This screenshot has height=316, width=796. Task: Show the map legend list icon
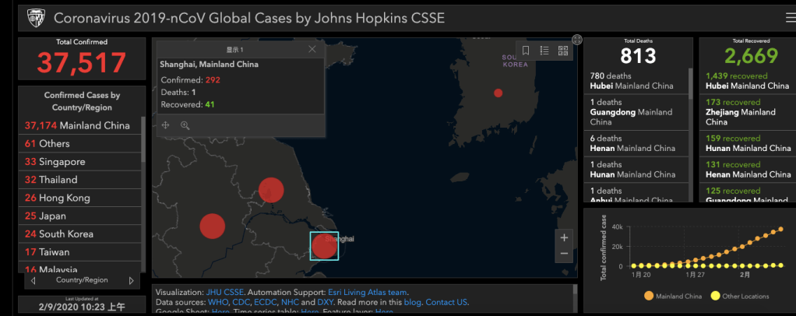pyautogui.click(x=544, y=51)
